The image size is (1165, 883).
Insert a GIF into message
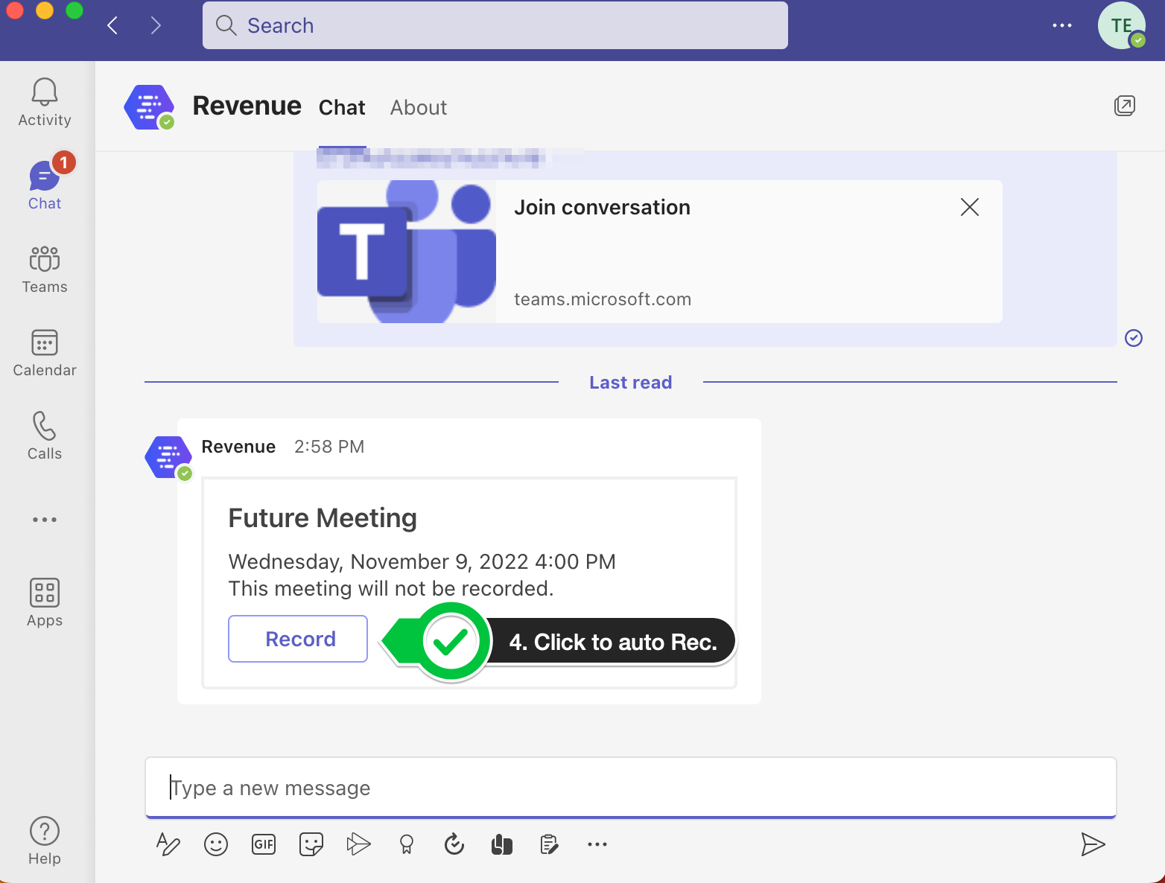point(264,844)
